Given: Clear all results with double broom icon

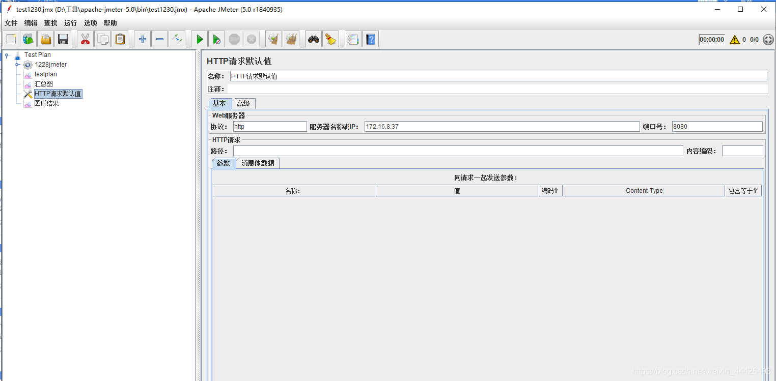Looking at the screenshot, I should point(291,39).
